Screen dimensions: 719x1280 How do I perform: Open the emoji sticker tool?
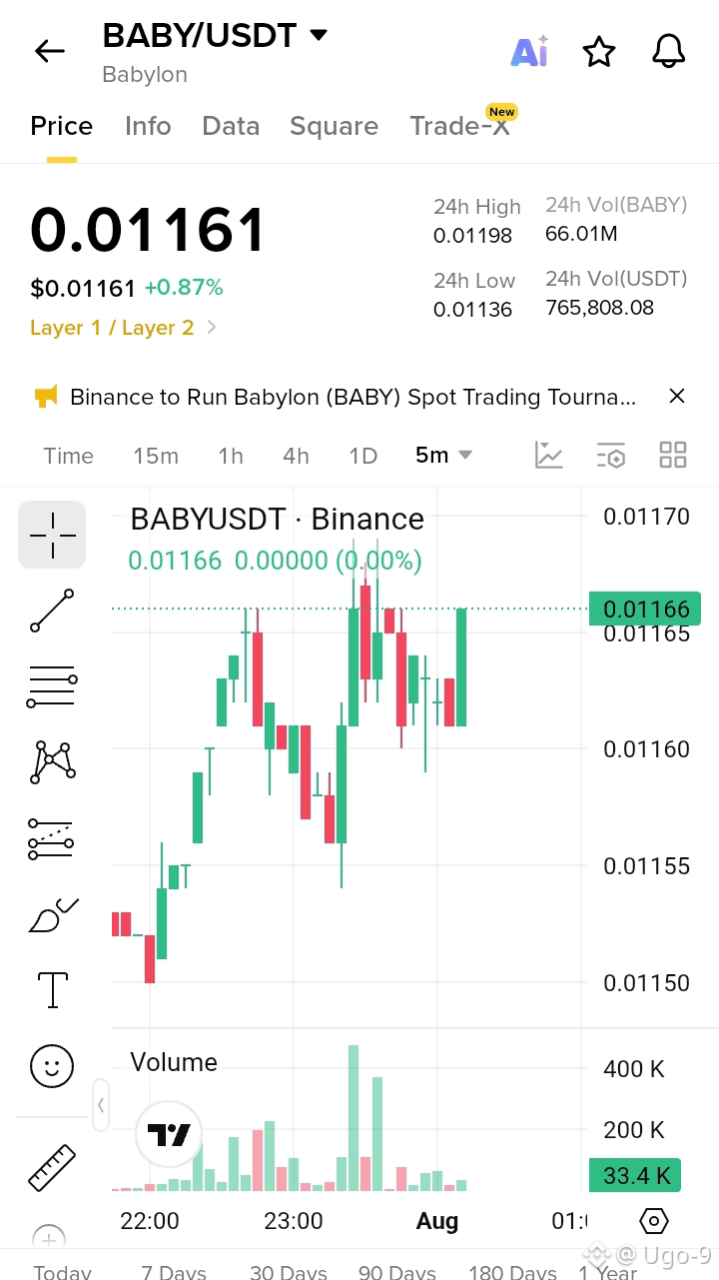click(52, 1066)
